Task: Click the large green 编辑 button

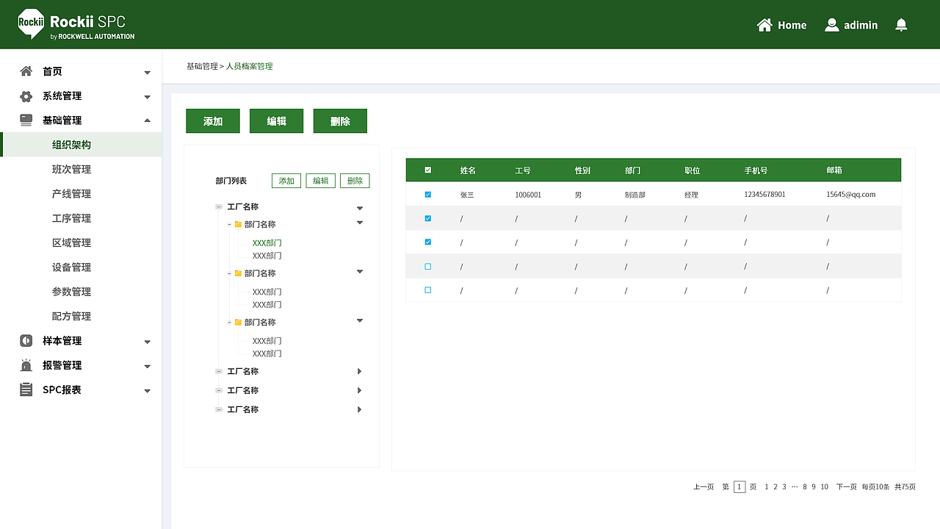Action: pyautogui.click(x=277, y=121)
